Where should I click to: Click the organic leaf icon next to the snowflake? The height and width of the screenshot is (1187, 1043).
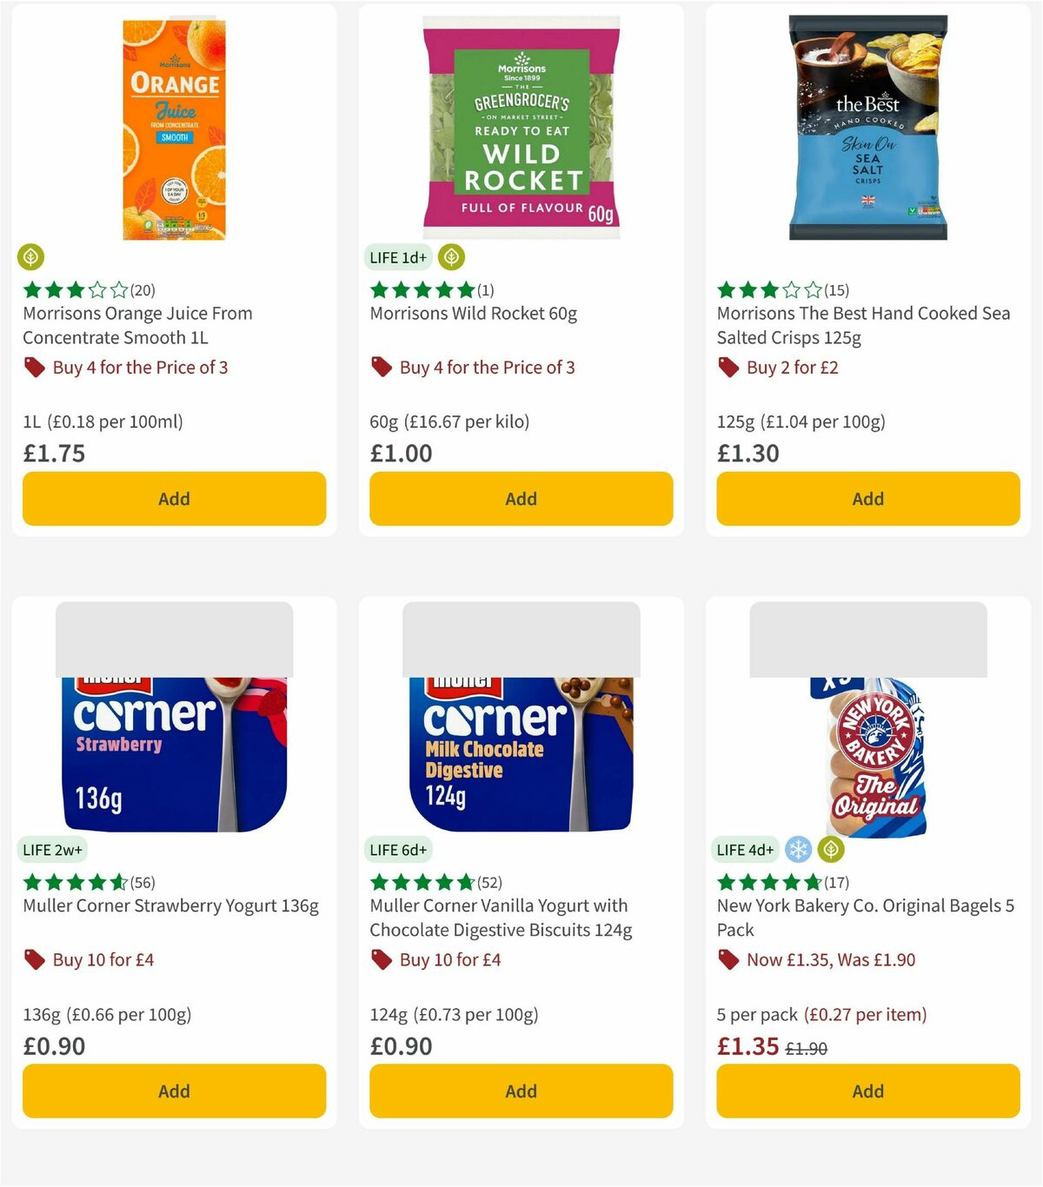(x=832, y=850)
